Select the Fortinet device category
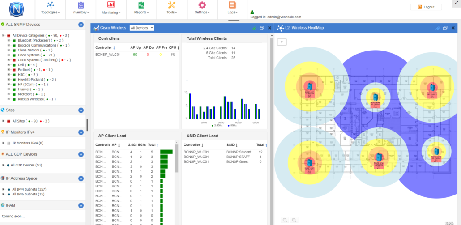The height and width of the screenshot is (225, 461). tap(35, 70)
